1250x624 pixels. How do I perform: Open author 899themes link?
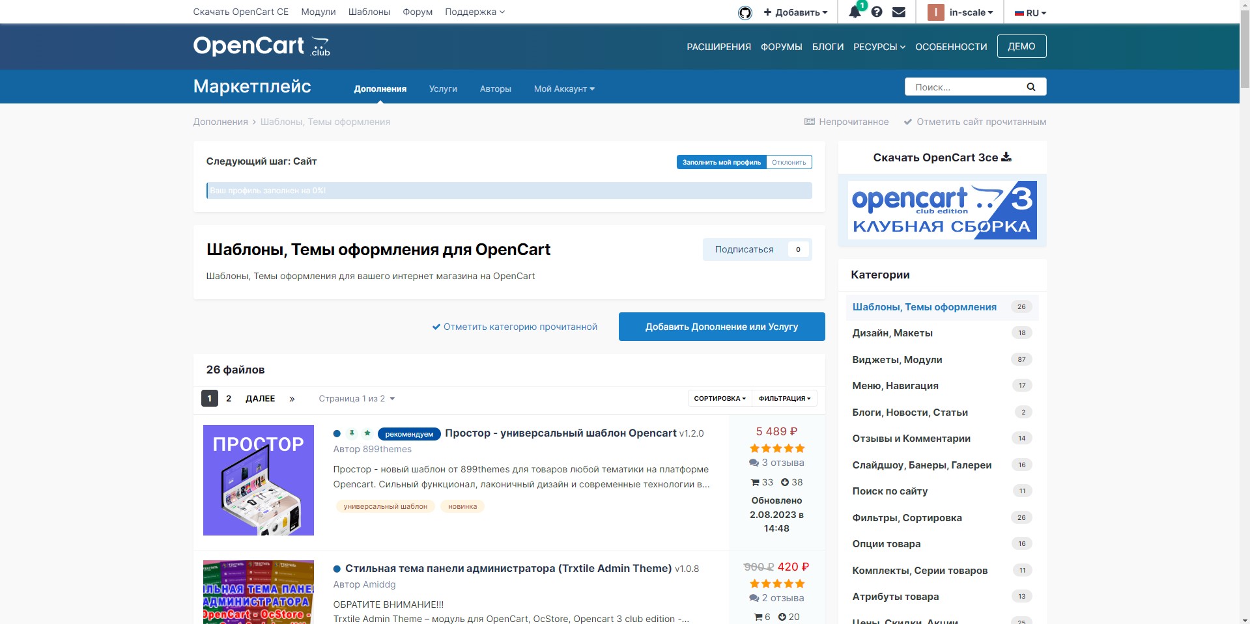pyautogui.click(x=388, y=449)
